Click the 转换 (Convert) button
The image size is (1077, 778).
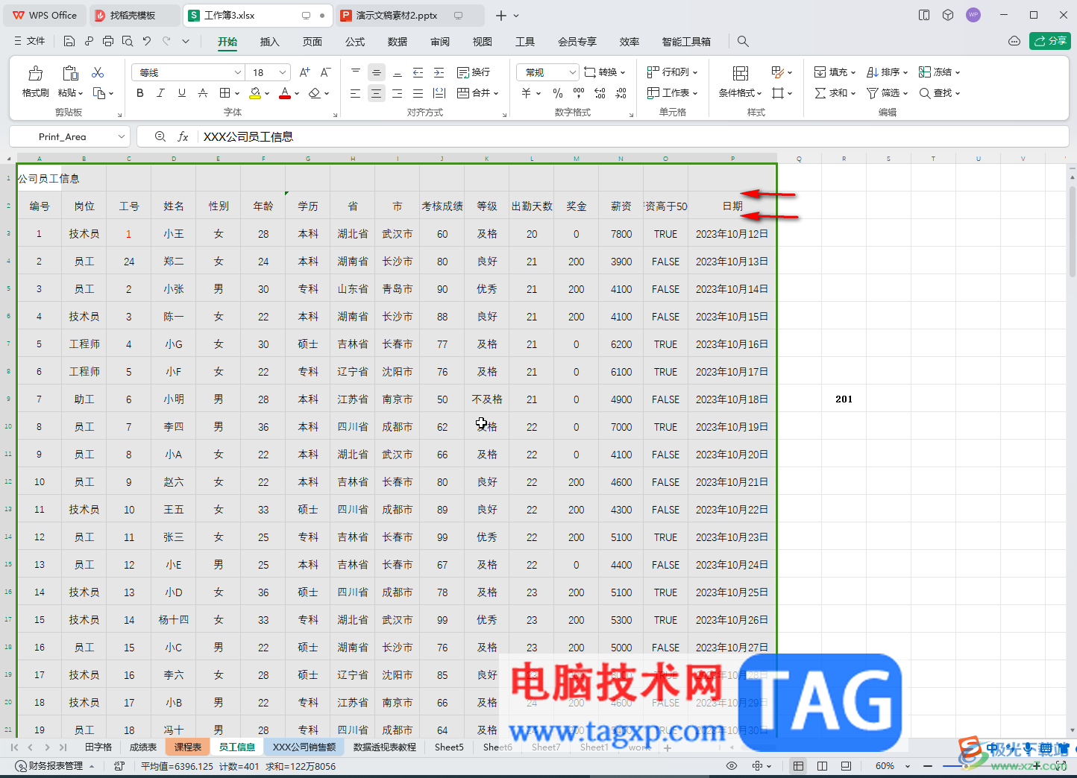pos(605,72)
